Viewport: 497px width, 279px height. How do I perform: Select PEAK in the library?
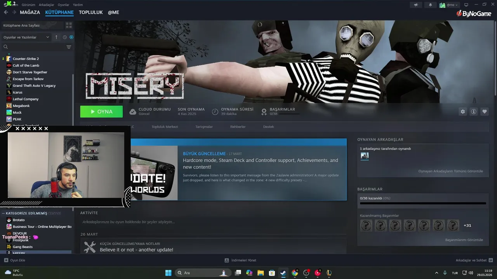[x=17, y=119]
